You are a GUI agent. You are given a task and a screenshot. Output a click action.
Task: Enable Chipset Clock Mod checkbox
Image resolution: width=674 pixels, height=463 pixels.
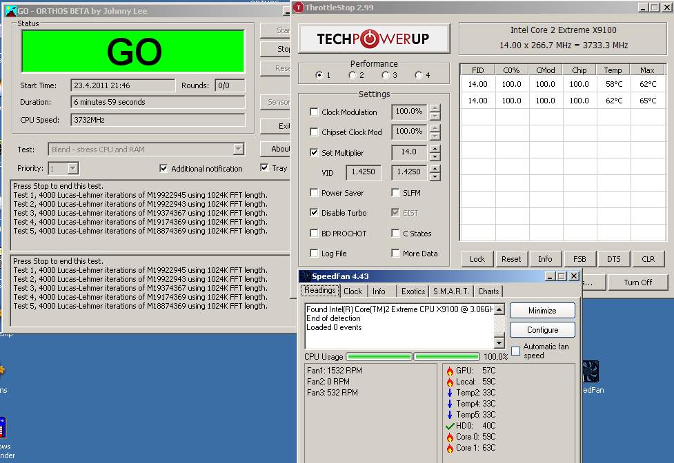click(x=314, y=132)
